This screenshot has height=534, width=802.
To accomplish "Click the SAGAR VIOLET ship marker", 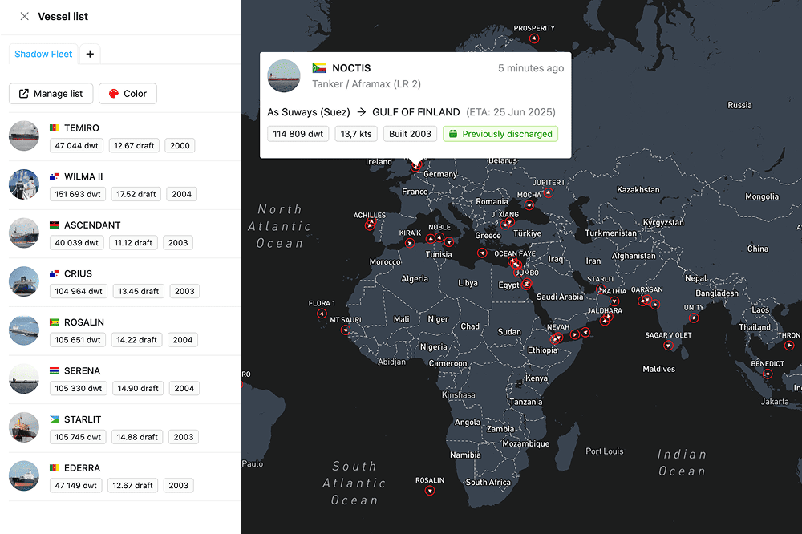I will tap(668, 346).
